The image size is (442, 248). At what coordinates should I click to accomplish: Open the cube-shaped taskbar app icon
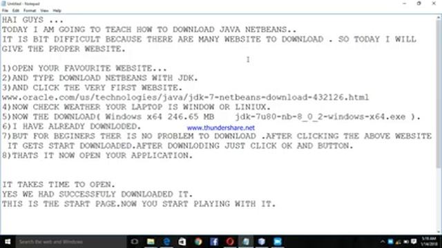(262, 242)
